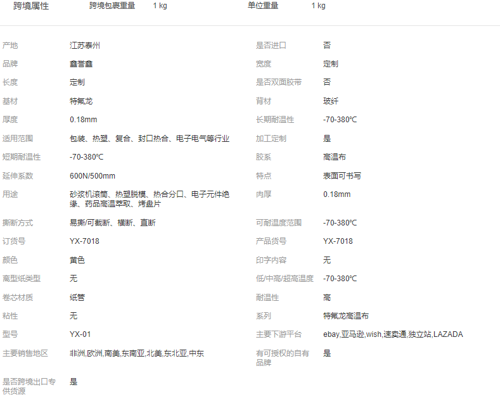Click the 无 value in the 粘性 row
This screenshot has height=399, width=500.
click(x=74, y=316)
